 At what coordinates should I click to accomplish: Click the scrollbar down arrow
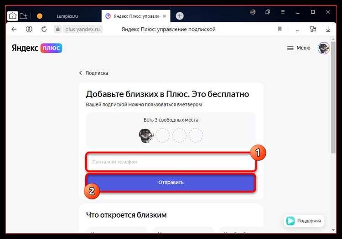333,230
